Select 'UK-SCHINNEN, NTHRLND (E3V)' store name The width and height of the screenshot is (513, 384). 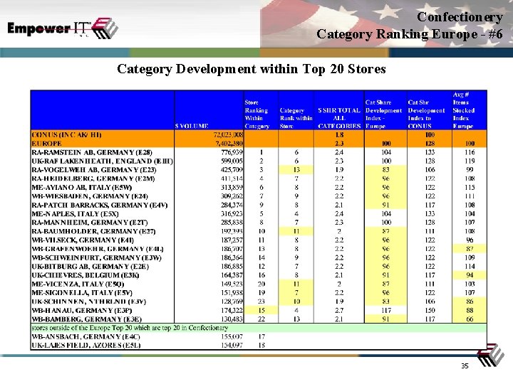[88, 302]
